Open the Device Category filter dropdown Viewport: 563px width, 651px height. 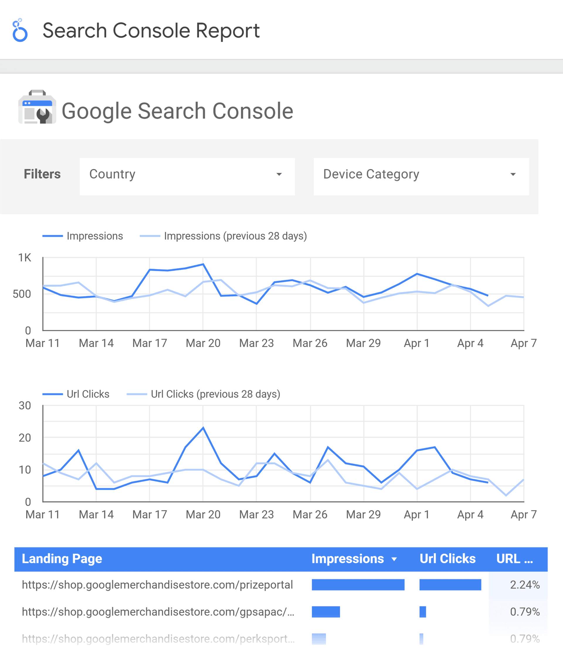tap(421, 177)
